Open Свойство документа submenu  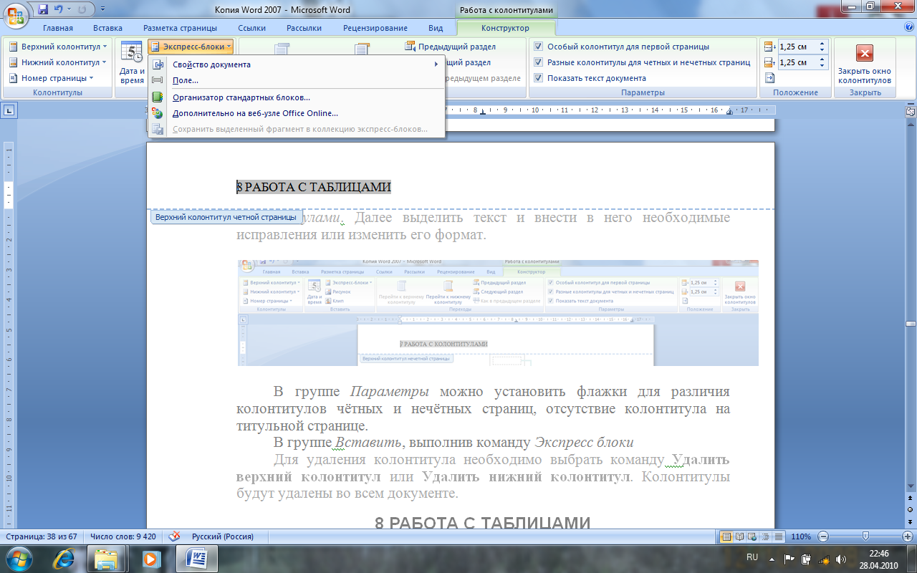[297, 64]
